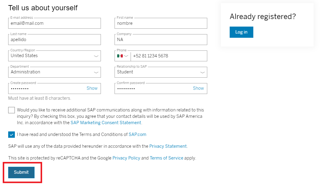Open Google Terms of Service link

[166, 158]
